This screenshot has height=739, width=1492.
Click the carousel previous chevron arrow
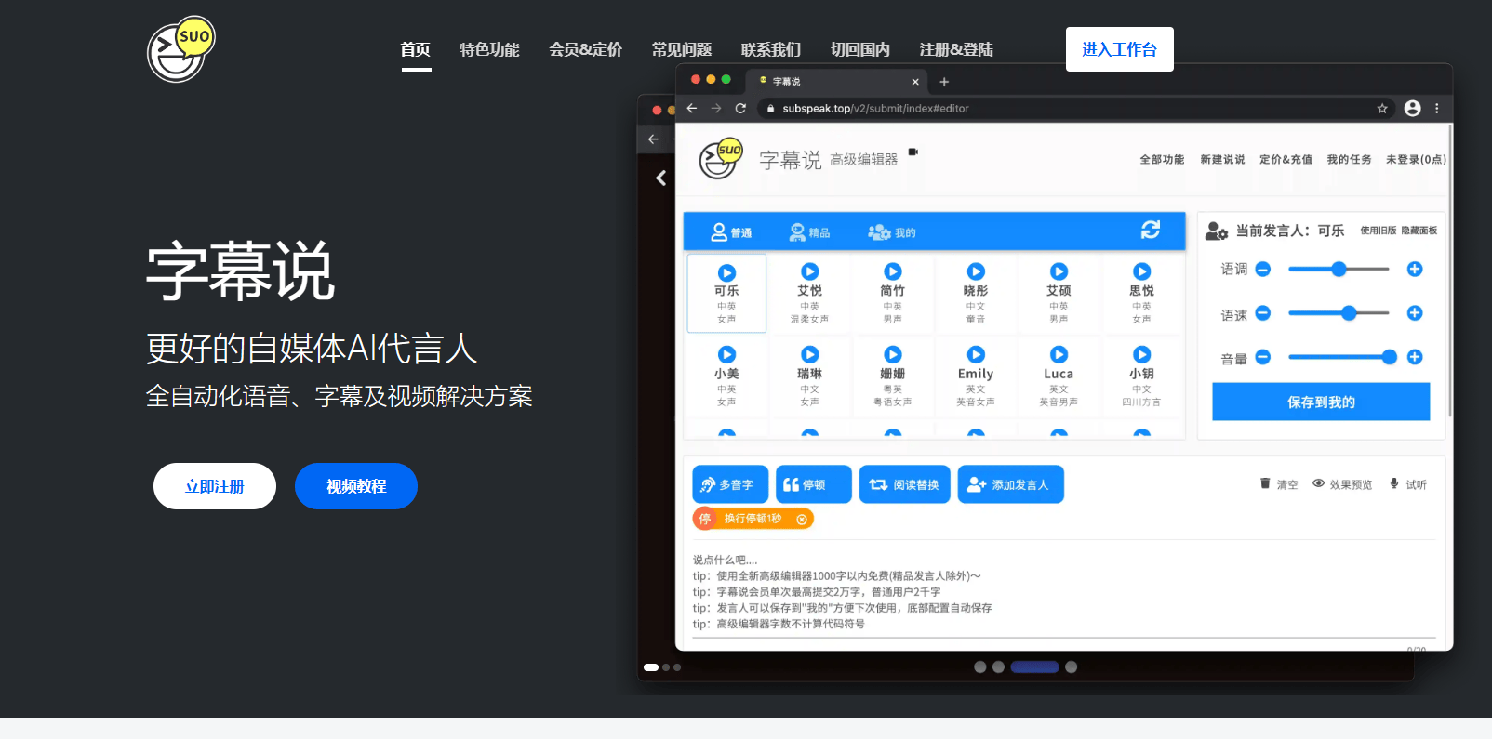(661, 178)
